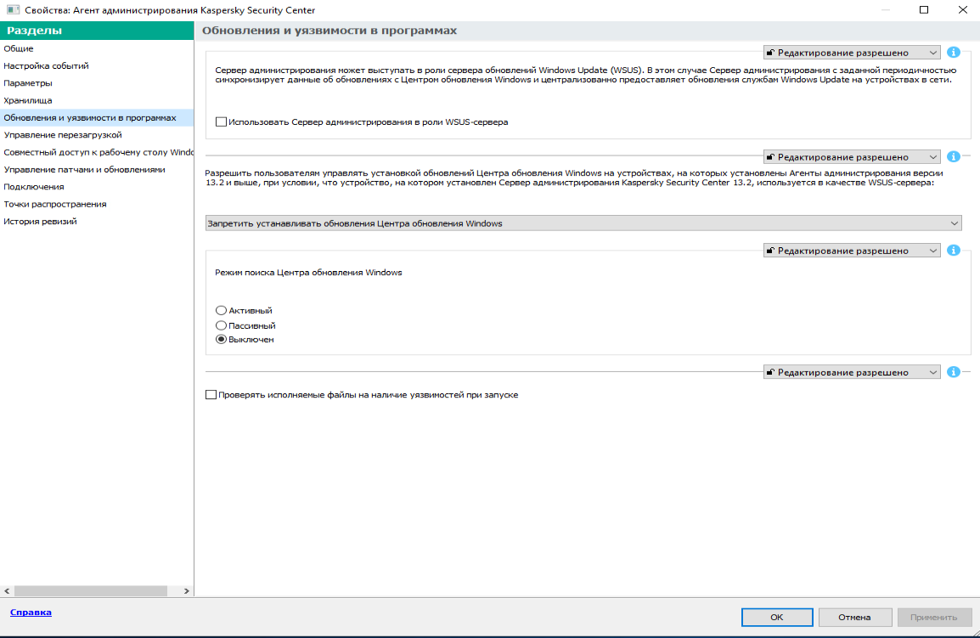Open the edit lock dropdown for WSUS server role
This screenshot has height=638, width=980.
tap(852, 53)
